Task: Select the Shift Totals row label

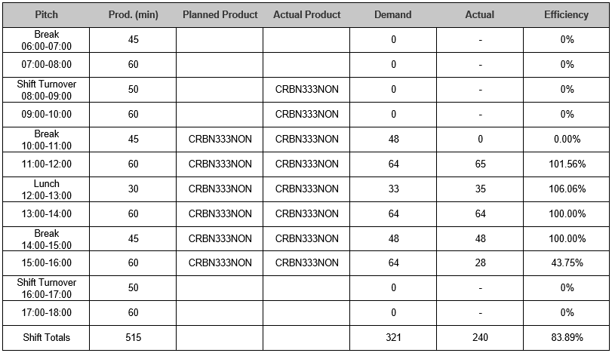Action: [x=46, y=338]
